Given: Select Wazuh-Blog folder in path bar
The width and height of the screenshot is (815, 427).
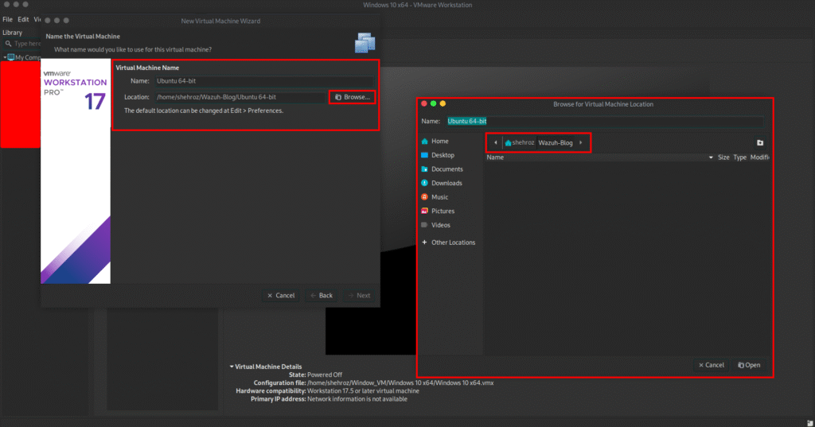Looking at the screenshot, I should click(556, 143).
